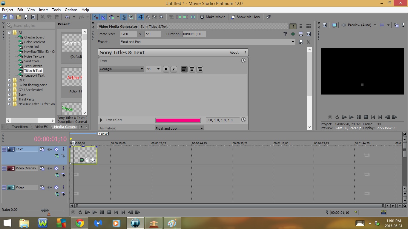Click the Make Movie button

(x=213, y=17)
